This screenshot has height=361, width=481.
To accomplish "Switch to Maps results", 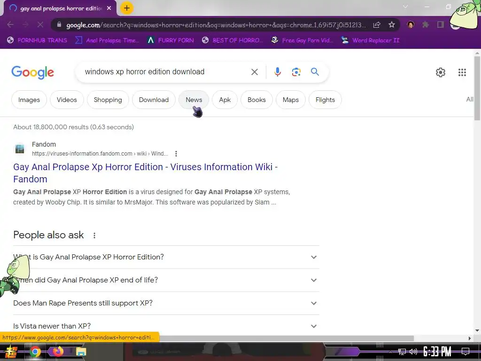I will (290, 100).
